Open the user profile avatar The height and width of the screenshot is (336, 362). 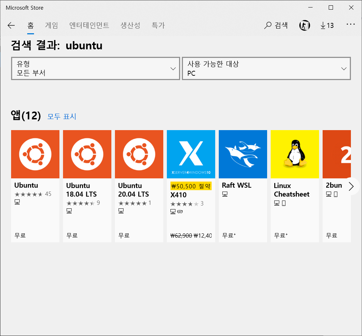[x=304, y=25]
